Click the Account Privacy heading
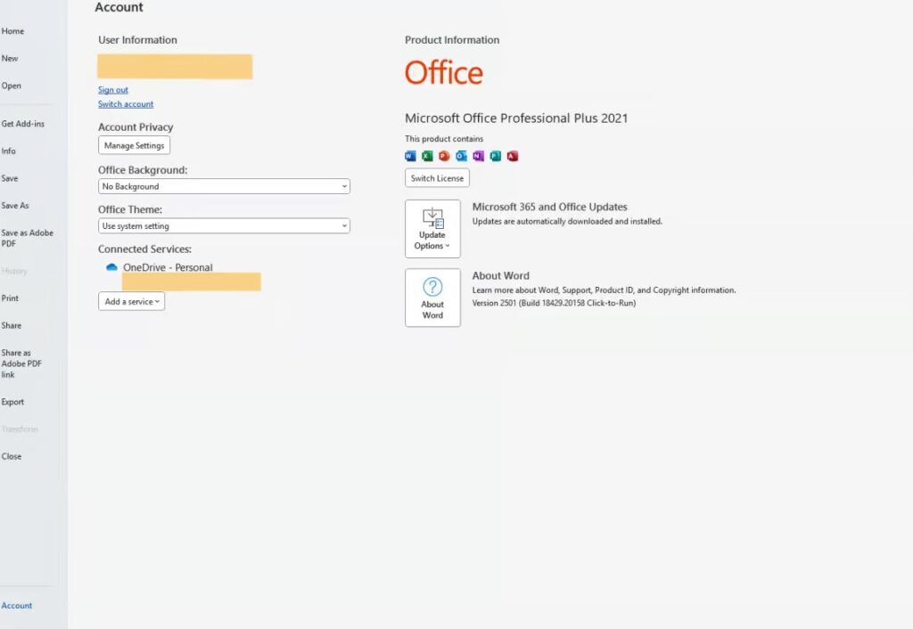The width and height of the screenshot is (913, 629). (x=136, y=127)
